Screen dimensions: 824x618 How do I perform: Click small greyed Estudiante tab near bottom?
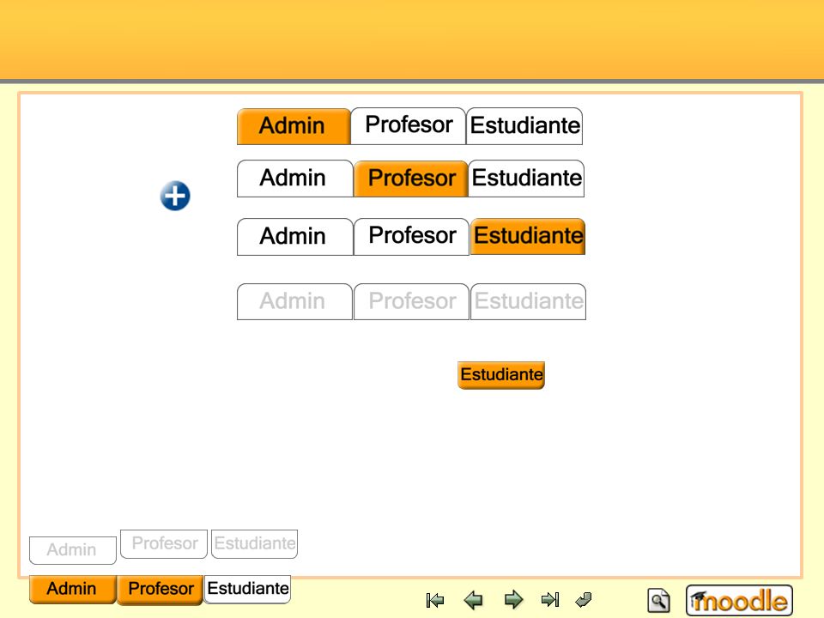coord(254,544)
